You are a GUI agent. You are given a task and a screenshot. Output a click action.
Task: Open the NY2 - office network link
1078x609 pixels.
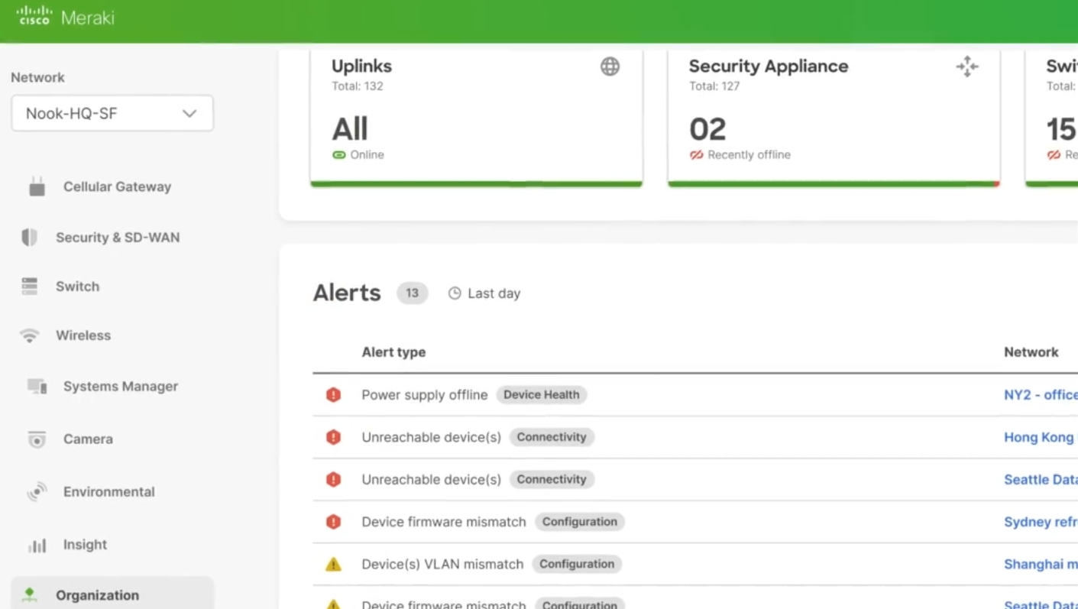pyautogui.click(x=1040, y=395)
